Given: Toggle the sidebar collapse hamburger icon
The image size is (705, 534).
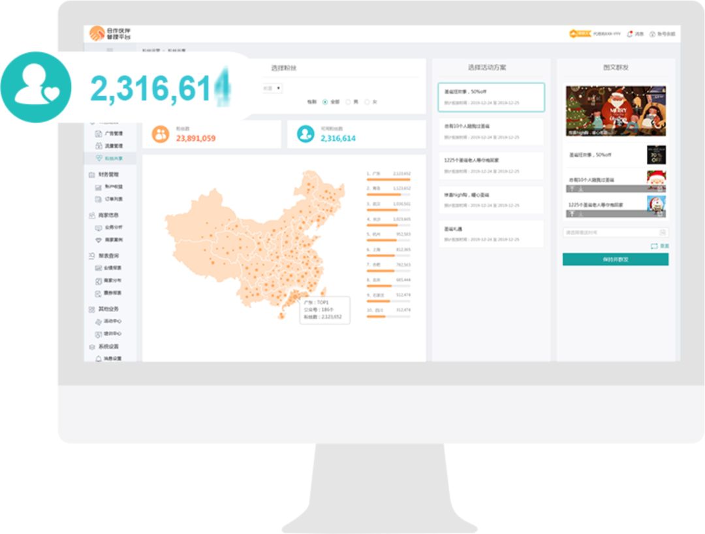Looking at the screenshot, I should [x=110, y=50].
